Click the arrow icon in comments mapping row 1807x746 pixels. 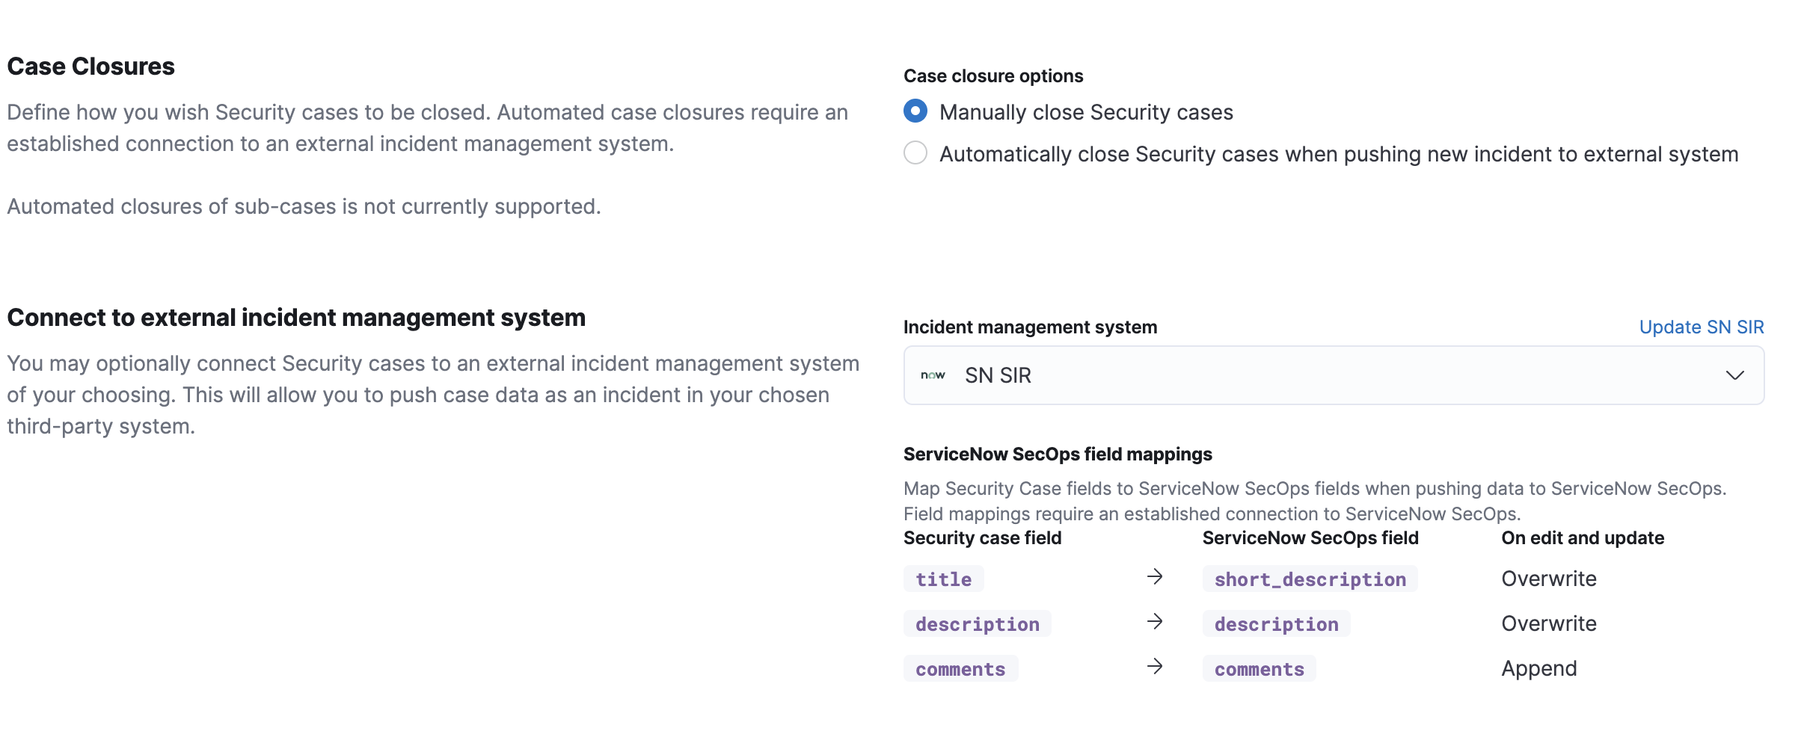tap(1155, 667)
